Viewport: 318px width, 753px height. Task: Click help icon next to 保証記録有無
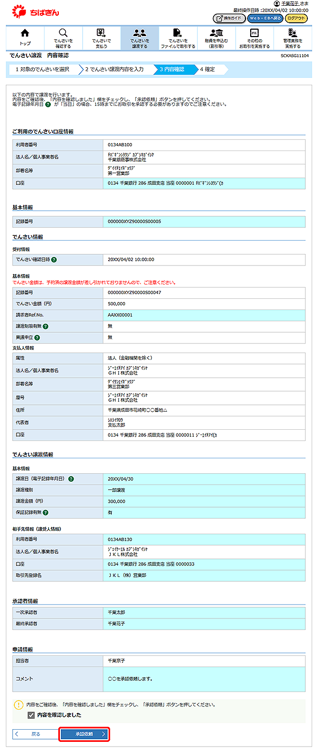click(46, 512)
